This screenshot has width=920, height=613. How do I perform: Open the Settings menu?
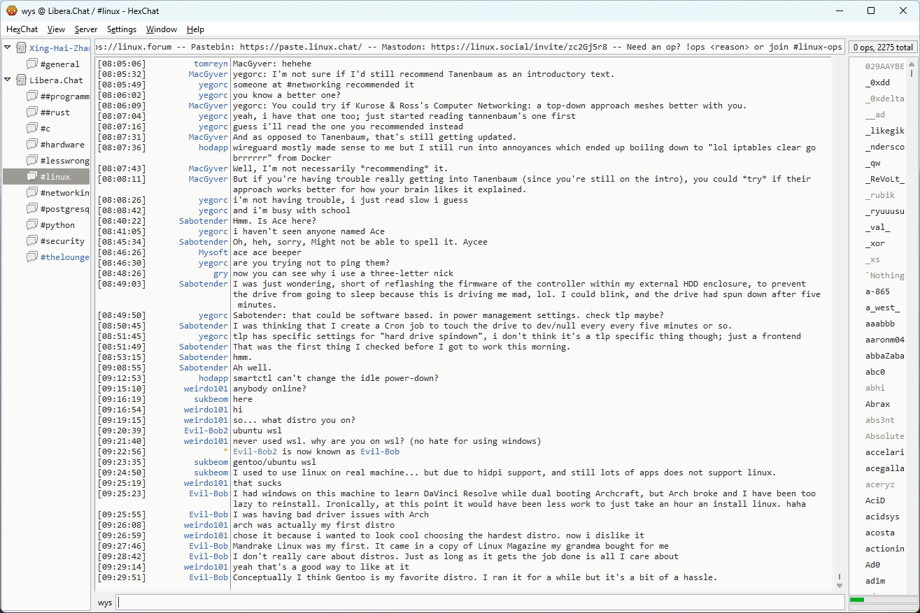point(122,29)
